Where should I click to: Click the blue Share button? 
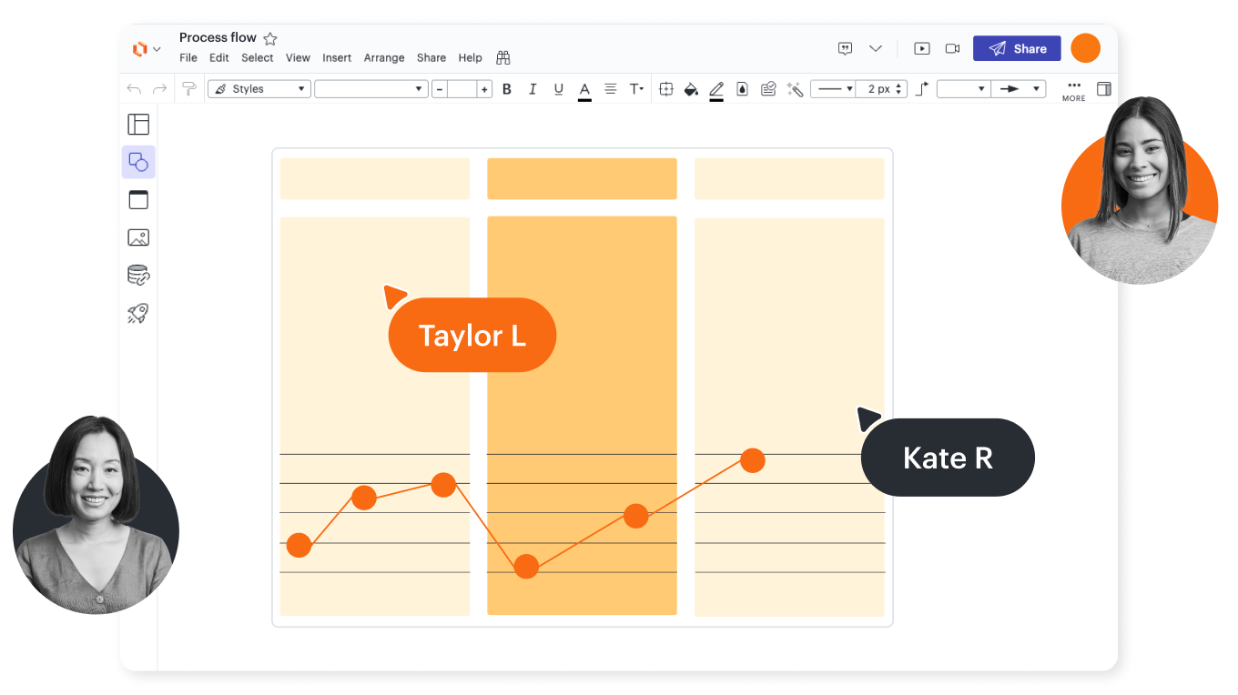point(1017,49)
